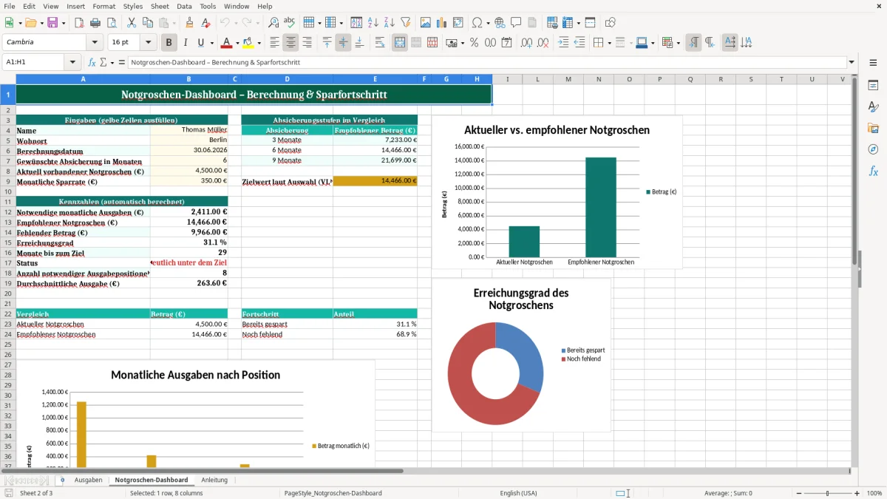This screenshot has width=887, height=499.
Task: Click PageStyle_Notgroschen-Dashboard in the status bar
Action: tap(333, 493)
